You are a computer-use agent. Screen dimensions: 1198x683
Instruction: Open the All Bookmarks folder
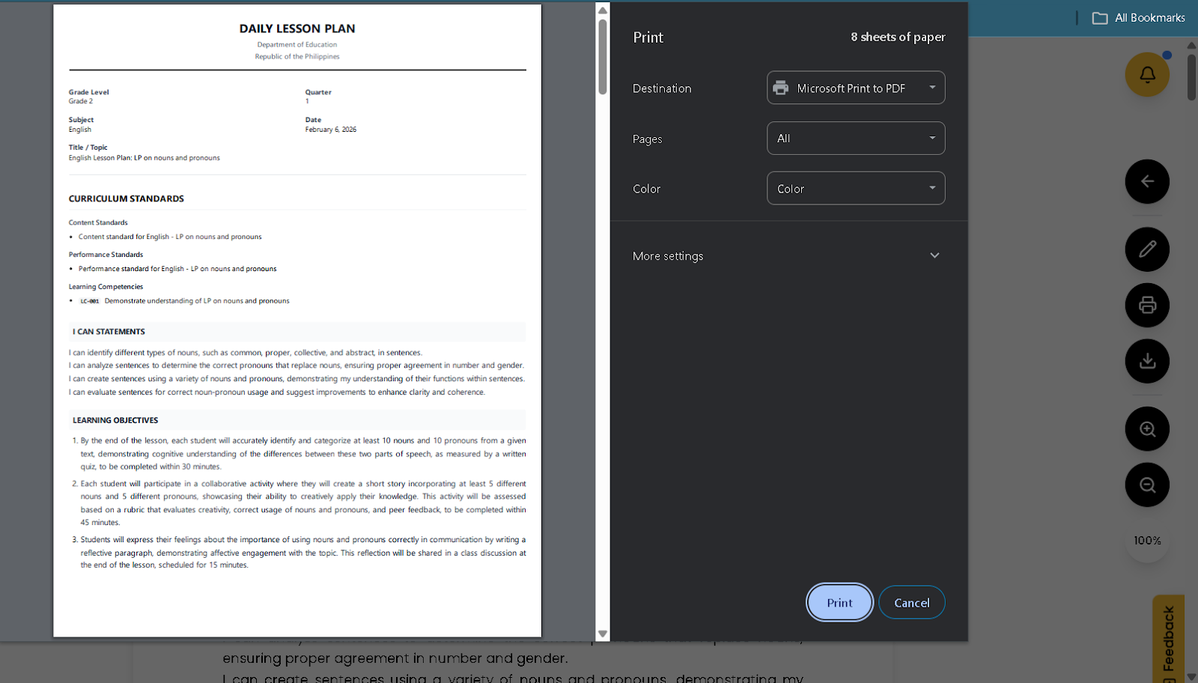(x=1139, y=18)
